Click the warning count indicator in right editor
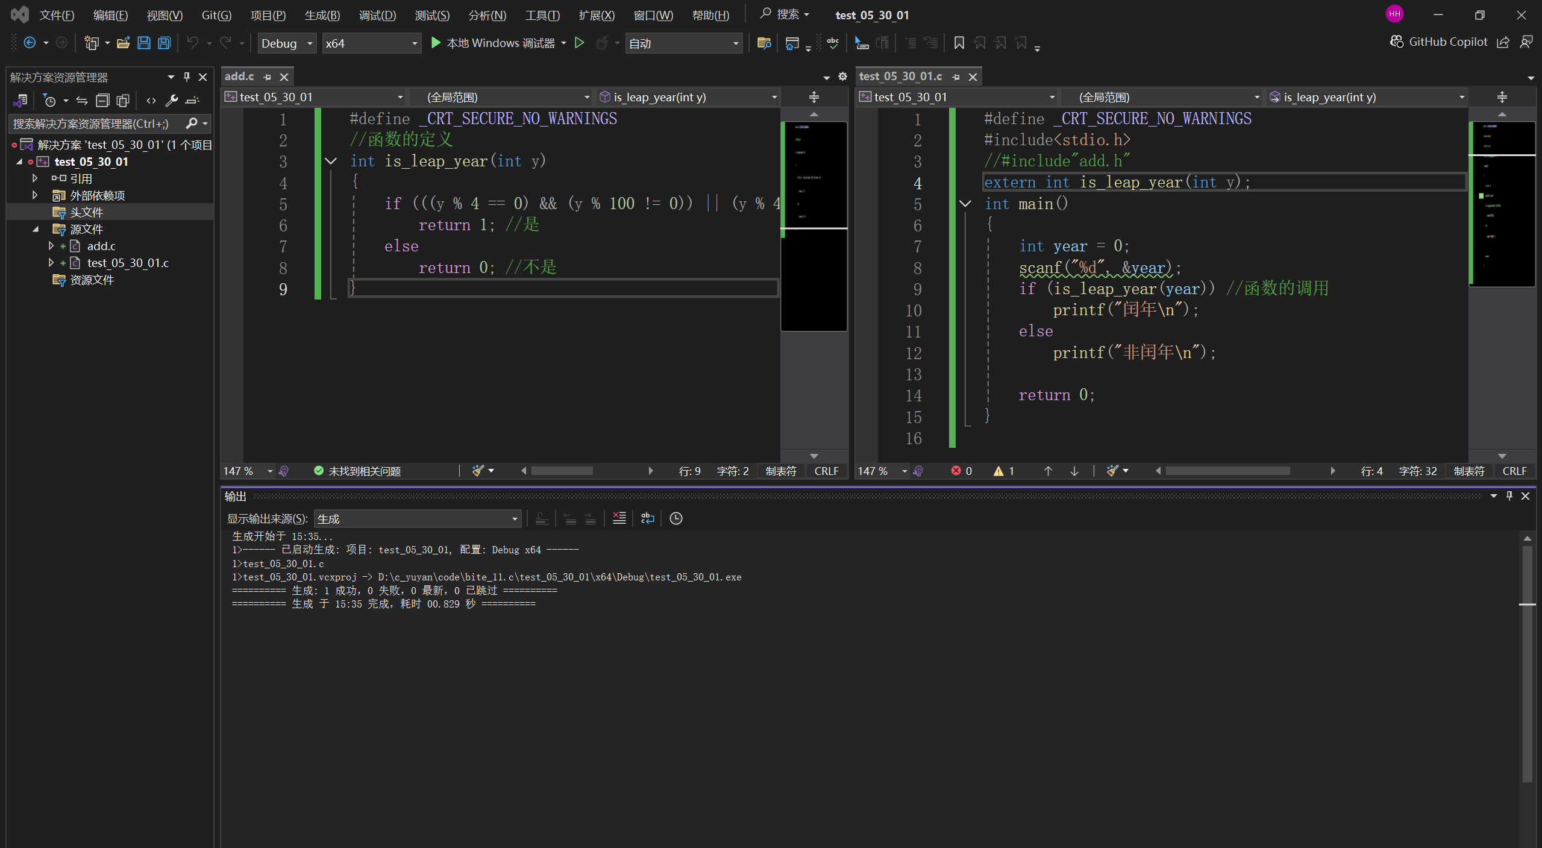Screen dimensions: 1542x848 click(1004, 471)
